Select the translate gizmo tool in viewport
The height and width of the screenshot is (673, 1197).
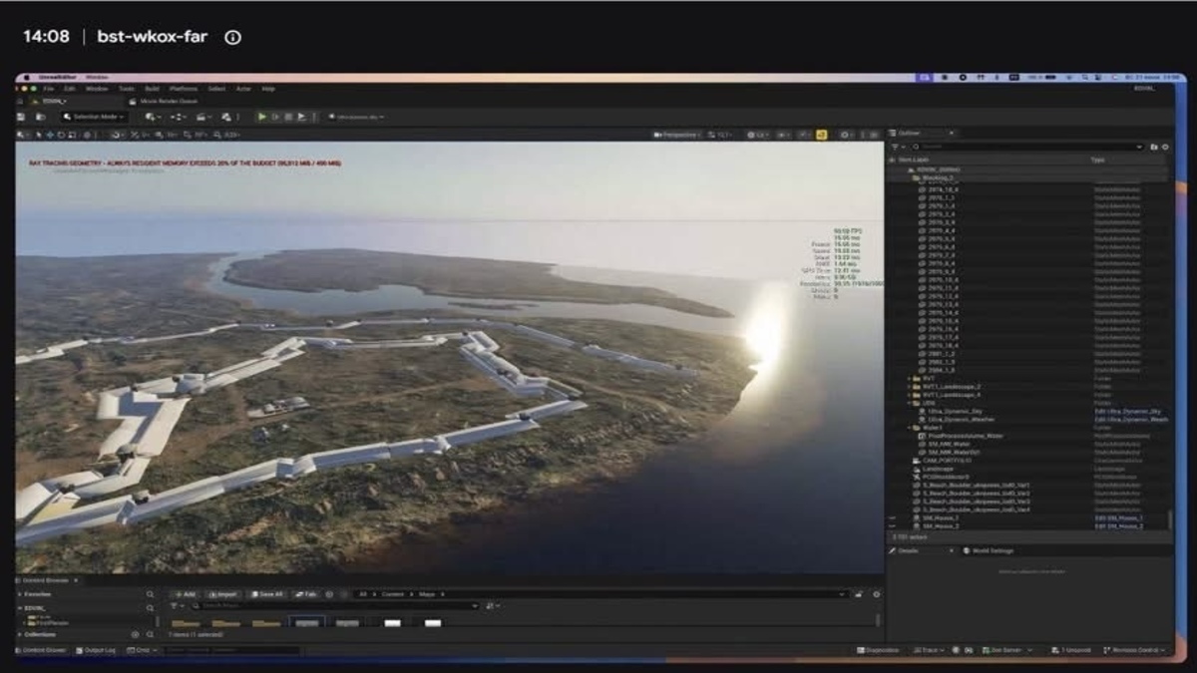(50, 135)
